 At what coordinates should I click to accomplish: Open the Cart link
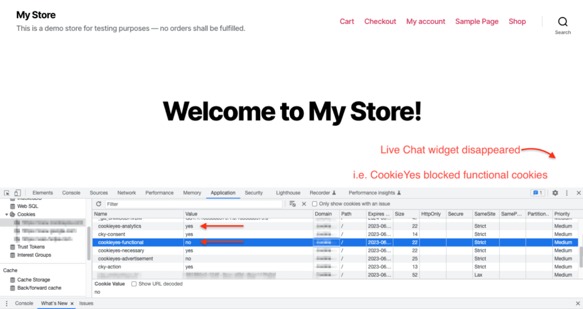coord(347,22)
